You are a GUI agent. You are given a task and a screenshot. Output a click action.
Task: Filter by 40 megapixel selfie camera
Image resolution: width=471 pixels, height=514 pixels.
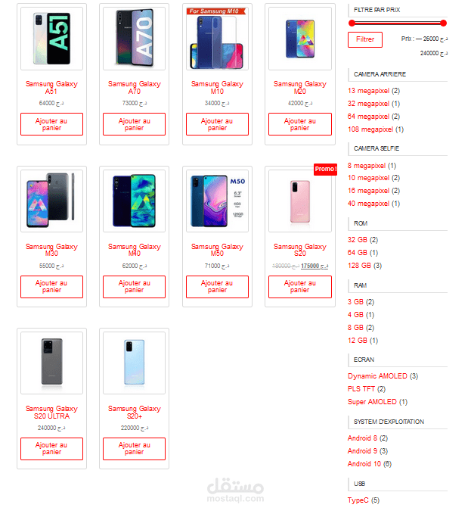[373, 204]
